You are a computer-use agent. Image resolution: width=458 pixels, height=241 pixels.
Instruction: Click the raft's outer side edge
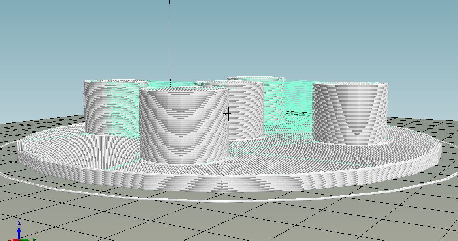click(x=237, y=182)
